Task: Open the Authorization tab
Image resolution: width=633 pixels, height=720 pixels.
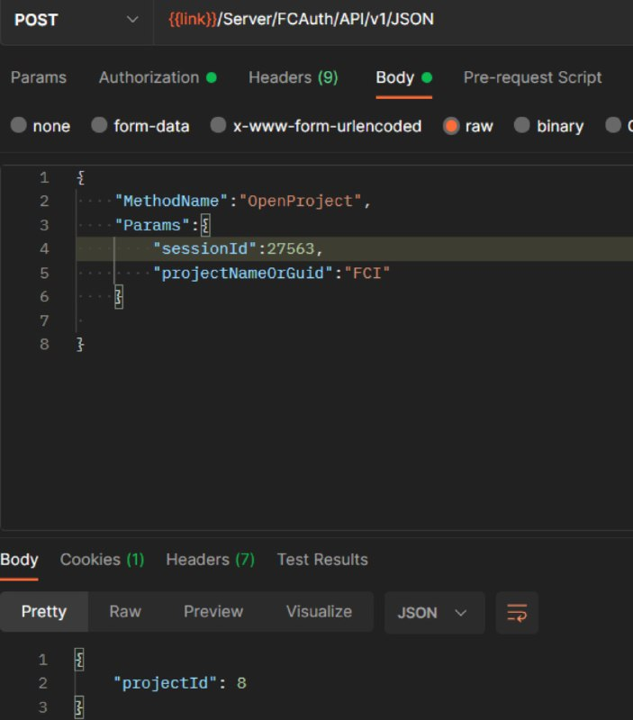Action: point(158,77)
